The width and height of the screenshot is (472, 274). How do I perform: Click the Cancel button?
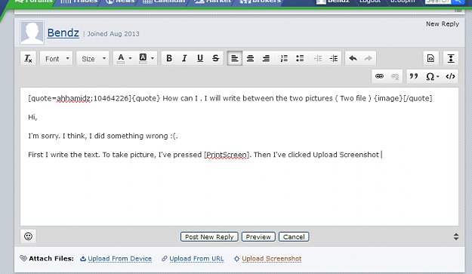point(294,237)
